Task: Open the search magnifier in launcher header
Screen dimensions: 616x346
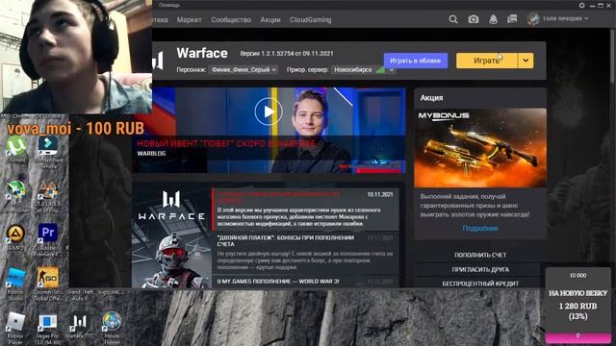Action: (453, 19)
